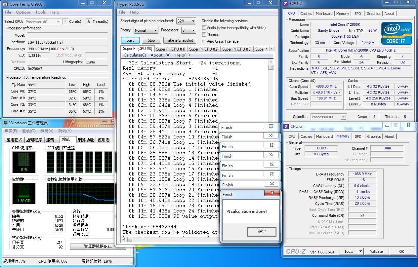Screen dimensions: 418x267
Task: Toggle the Themes checkbox in Hyper PI
Action: (x=204, y=35)
